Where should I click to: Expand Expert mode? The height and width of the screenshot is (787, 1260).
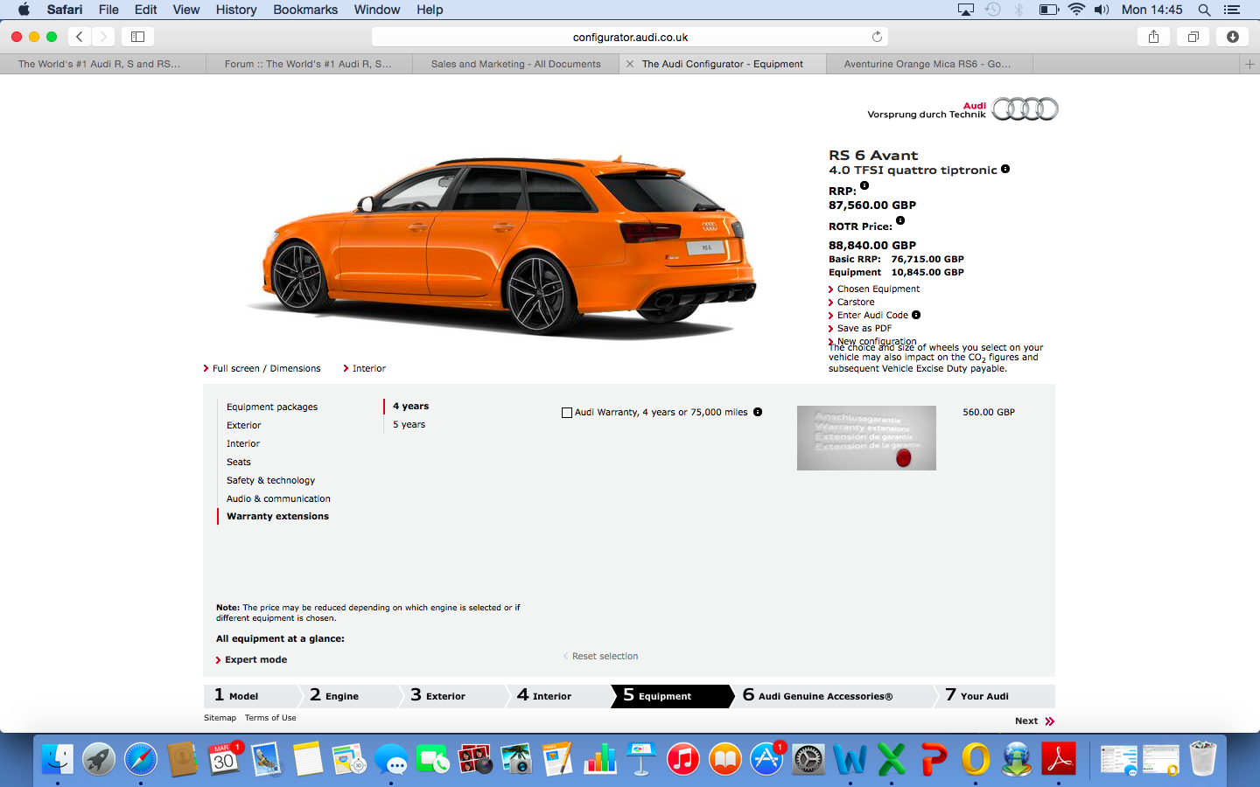click(x=255, y=660)
